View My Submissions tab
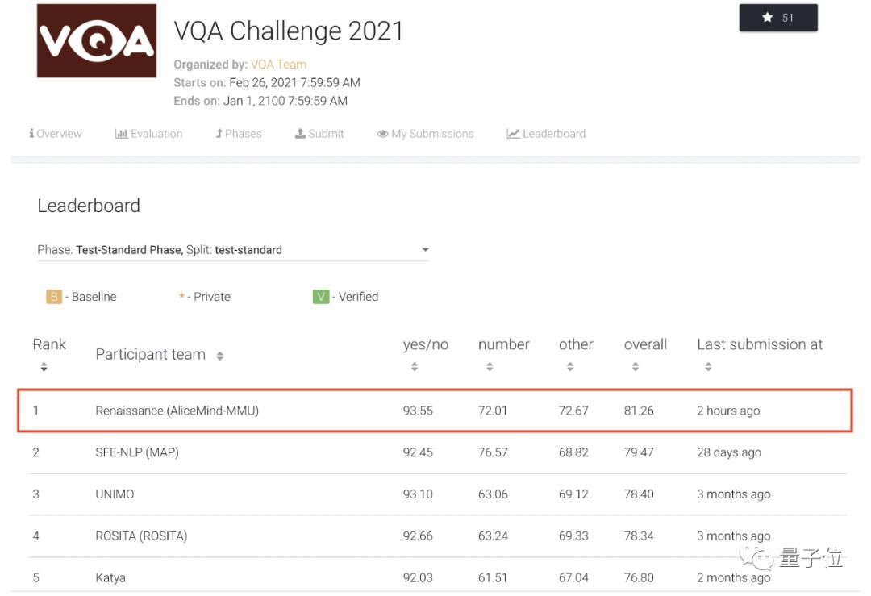Image resolution: width=871 pixels, height=596 pixels. point(426,134)
